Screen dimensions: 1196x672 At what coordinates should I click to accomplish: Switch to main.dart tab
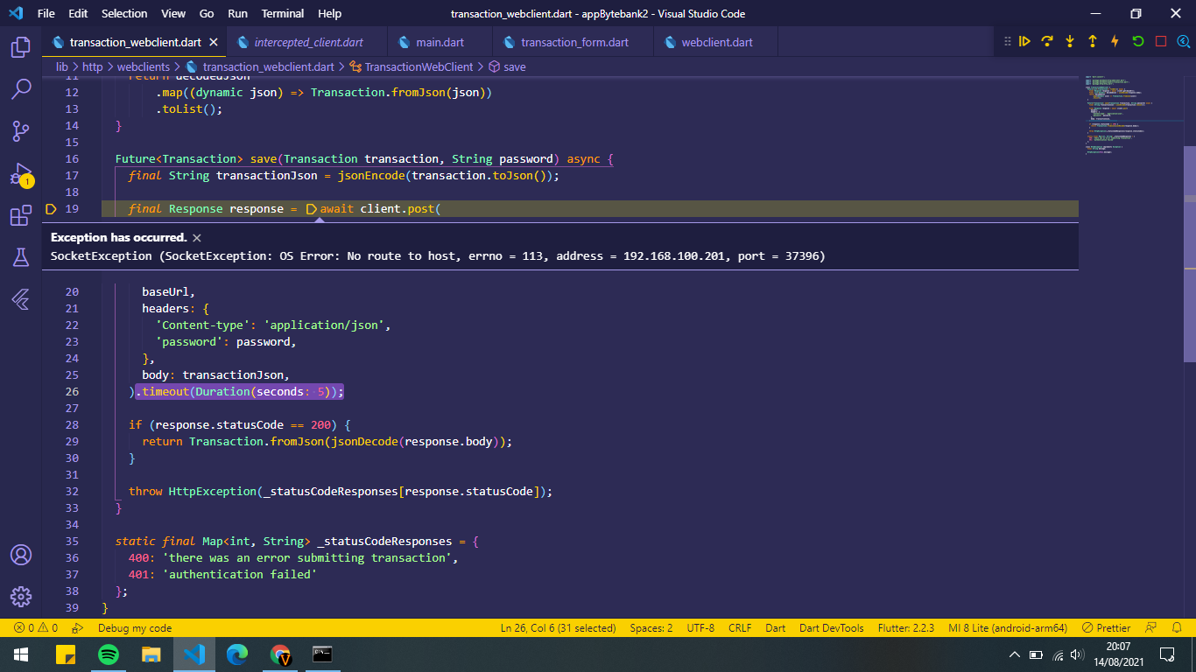coord(441,42)
